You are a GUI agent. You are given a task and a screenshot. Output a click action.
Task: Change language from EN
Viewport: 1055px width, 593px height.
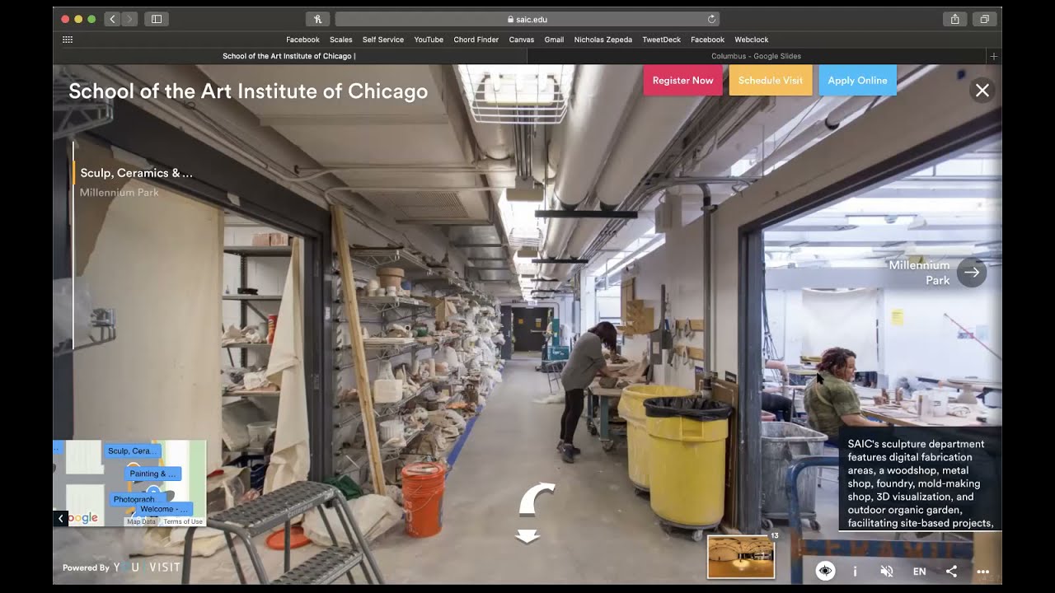(919, 571)
